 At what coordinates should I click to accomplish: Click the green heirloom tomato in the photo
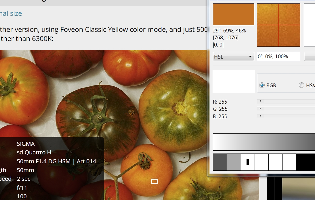pyautogui.click(x=173, y=111)
